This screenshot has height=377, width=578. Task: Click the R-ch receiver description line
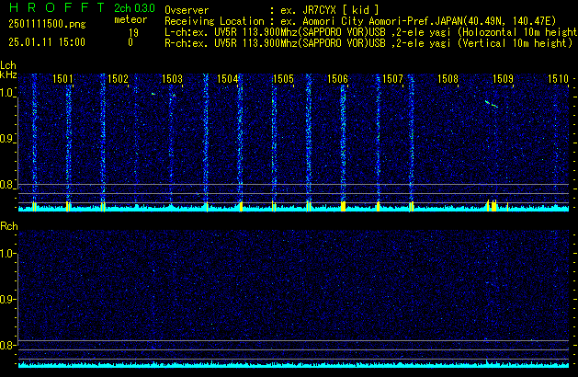pos(368,43)
